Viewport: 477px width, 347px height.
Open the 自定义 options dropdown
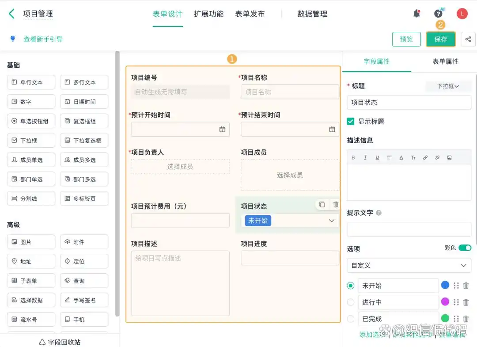[x=409, y=266]
